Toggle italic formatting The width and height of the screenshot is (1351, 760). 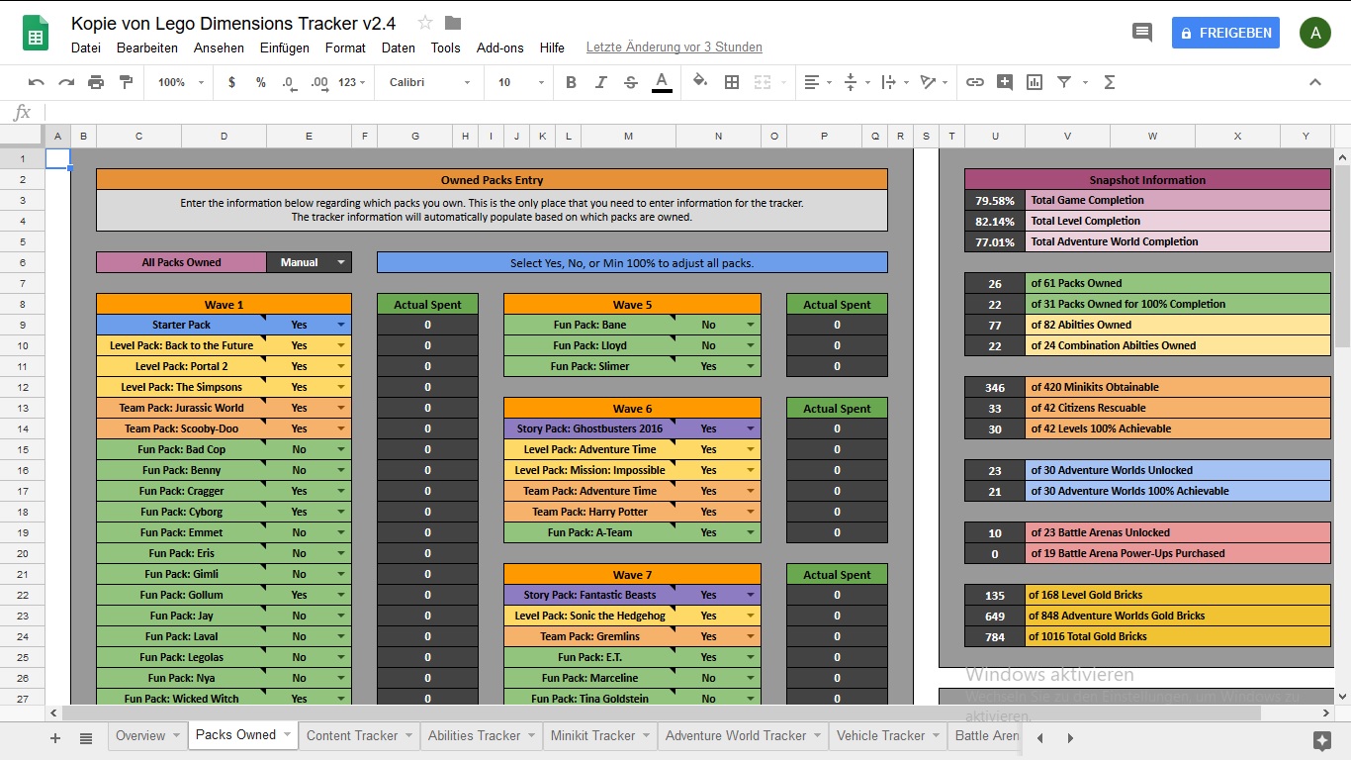click(600, 82)
